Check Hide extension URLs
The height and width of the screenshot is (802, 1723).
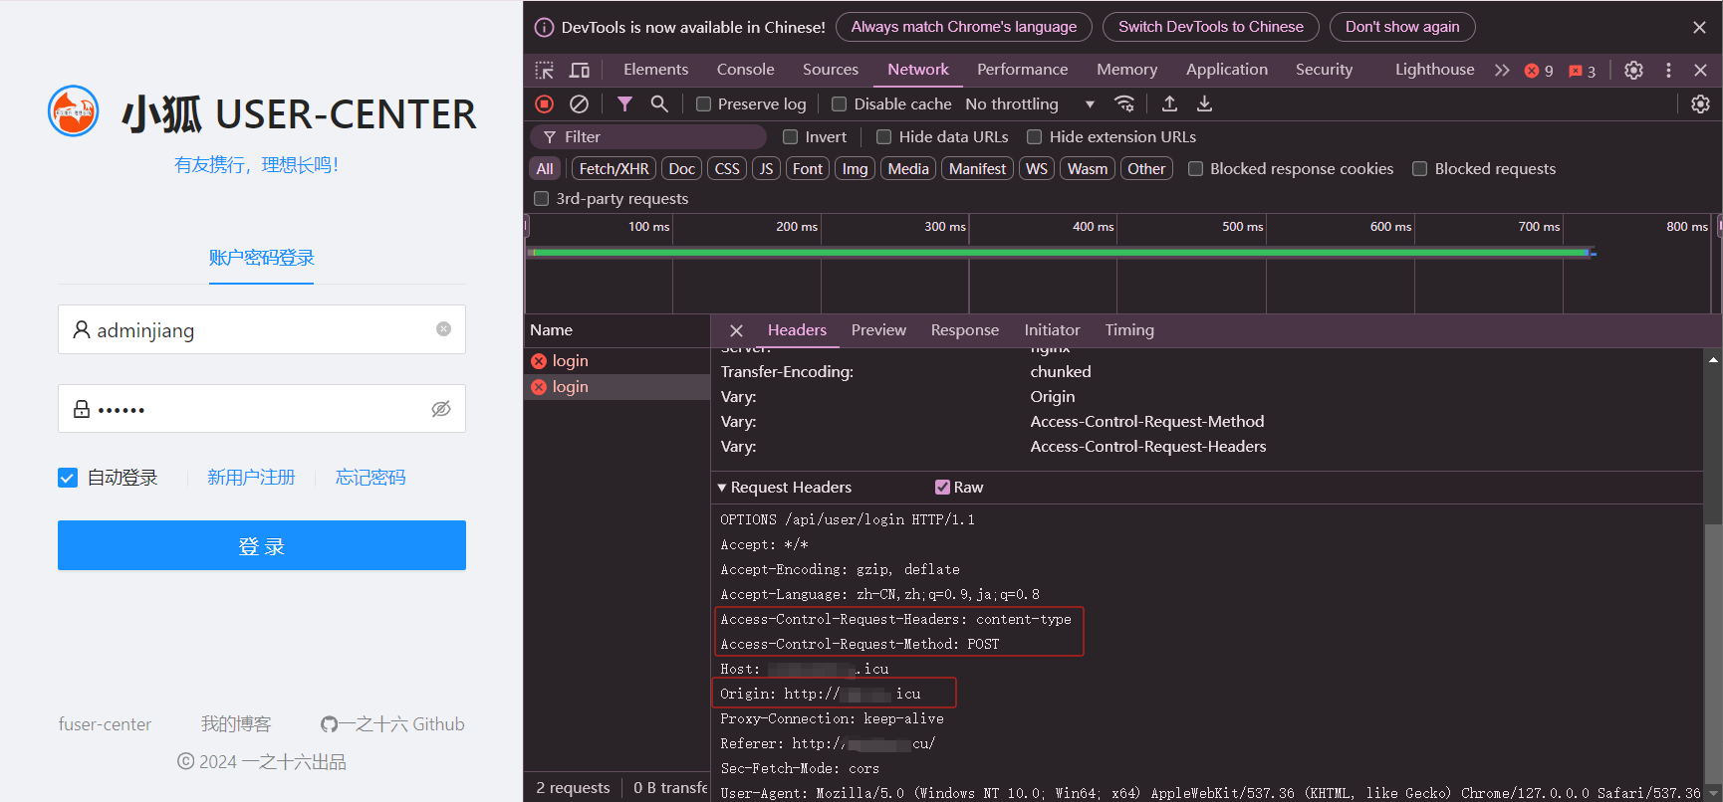click(1034, 136)
